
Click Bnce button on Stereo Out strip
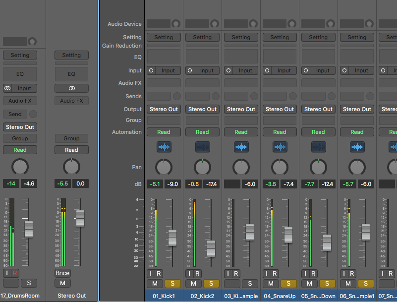(x=62, y=273)
